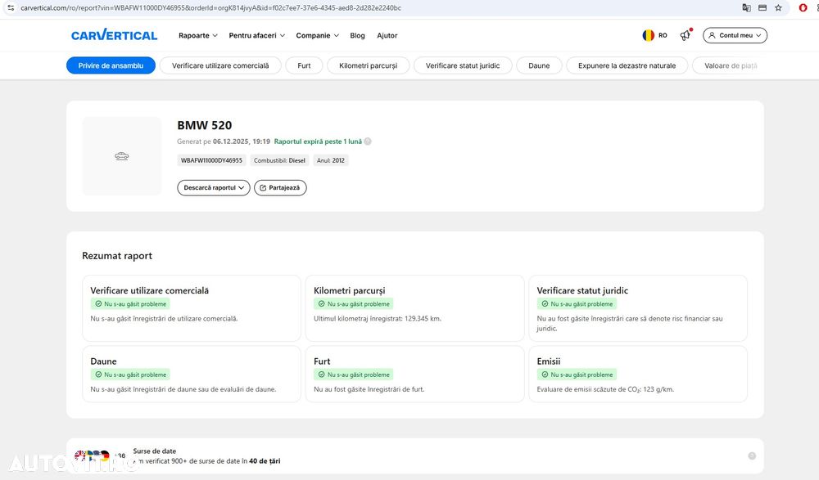Click the payment card icon in address bar
819x480 pixels.
tap(762, 8)
